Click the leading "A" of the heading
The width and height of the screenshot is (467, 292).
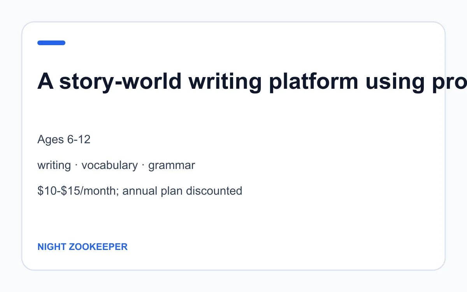pos(45,81)
